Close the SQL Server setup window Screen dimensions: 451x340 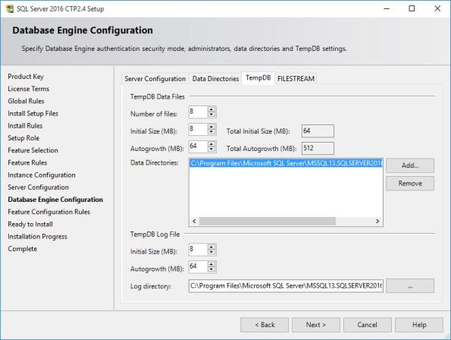[437, 8]
